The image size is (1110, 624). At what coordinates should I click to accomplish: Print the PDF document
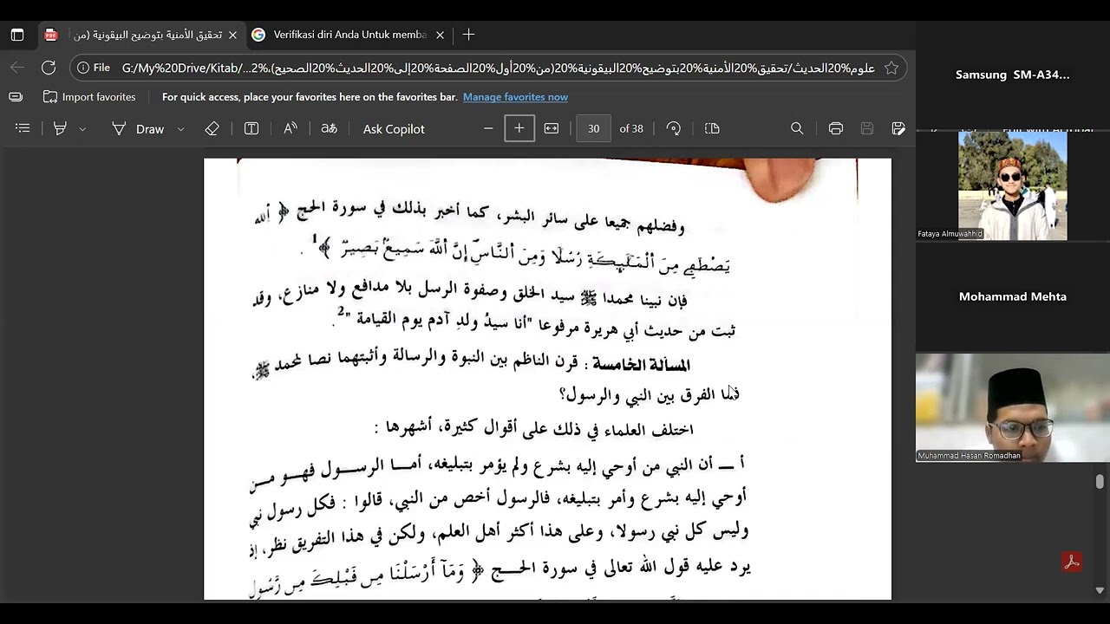836,128
